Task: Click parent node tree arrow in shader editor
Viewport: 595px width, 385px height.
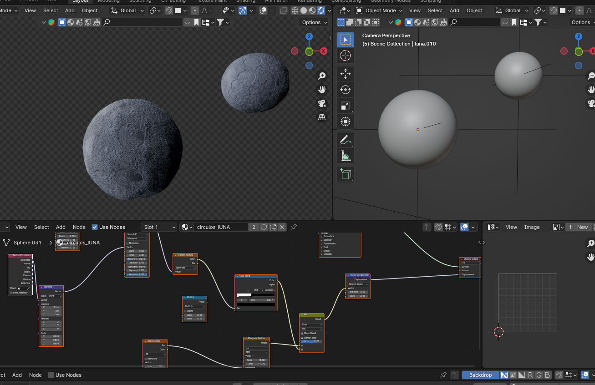Action: [427, 227]
